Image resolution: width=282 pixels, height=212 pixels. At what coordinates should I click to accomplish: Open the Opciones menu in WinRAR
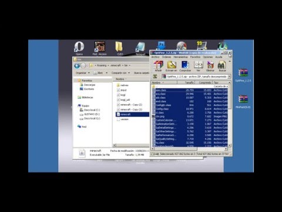click(x=208, y=57)
